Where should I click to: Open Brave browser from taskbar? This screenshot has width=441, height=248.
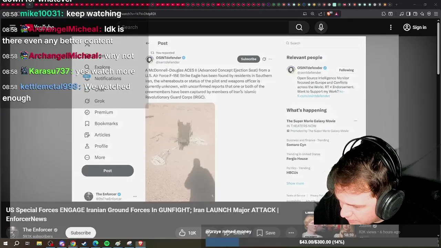click(x=141, y=244)
